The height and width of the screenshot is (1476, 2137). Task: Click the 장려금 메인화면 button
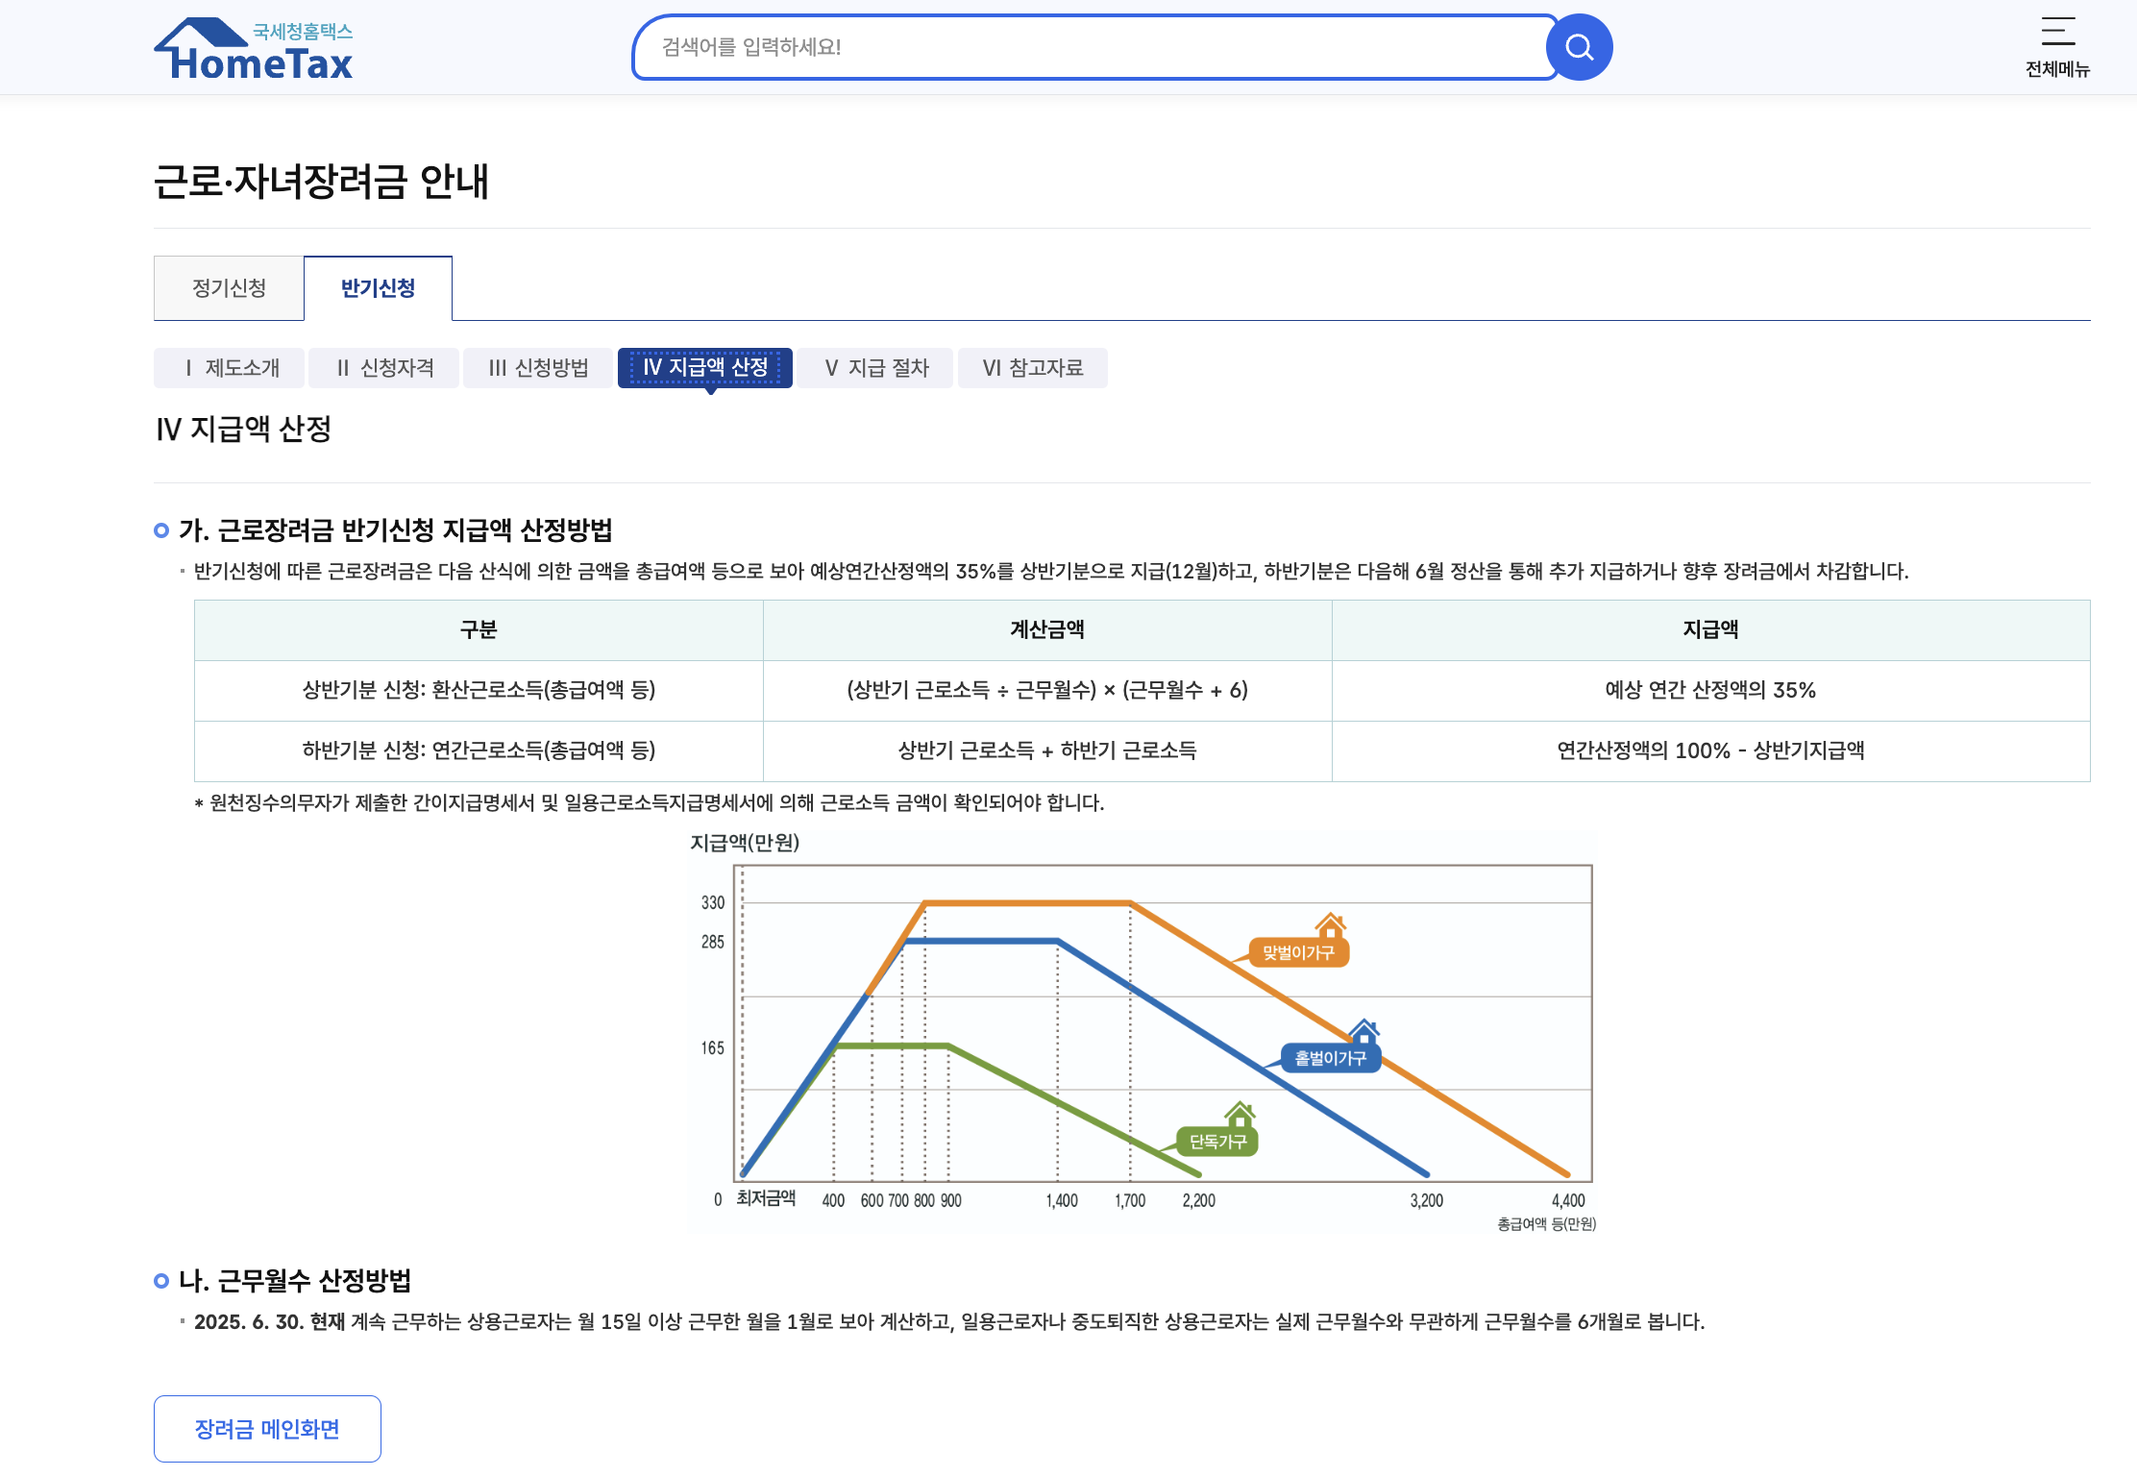[x=267, y=1429]
